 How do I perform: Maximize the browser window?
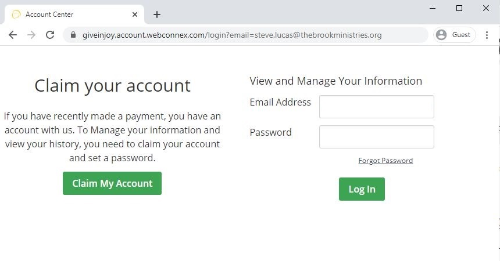[x=459, y=8]
